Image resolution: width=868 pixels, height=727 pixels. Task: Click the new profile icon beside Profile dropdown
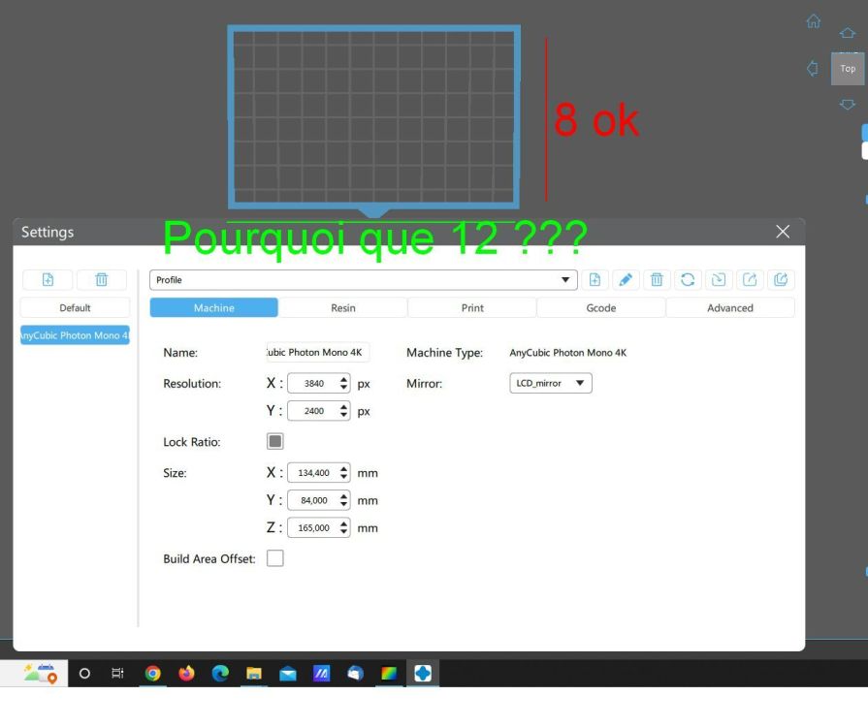click(x=595, y=280)
